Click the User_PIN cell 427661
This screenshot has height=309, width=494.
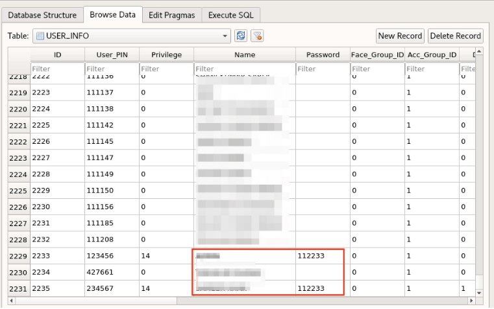(x=112, y=272)
